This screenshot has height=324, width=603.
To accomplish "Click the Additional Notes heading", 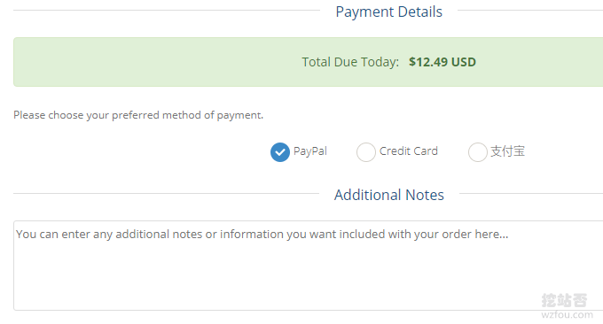I will point(388,195).
